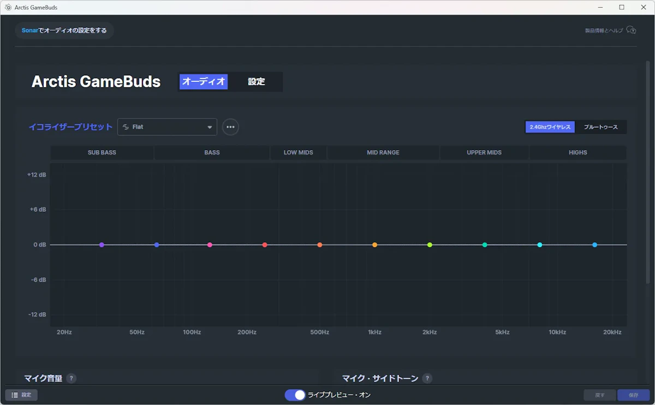
Task: Click the -12 dB axis label
Action: [37, 315]
